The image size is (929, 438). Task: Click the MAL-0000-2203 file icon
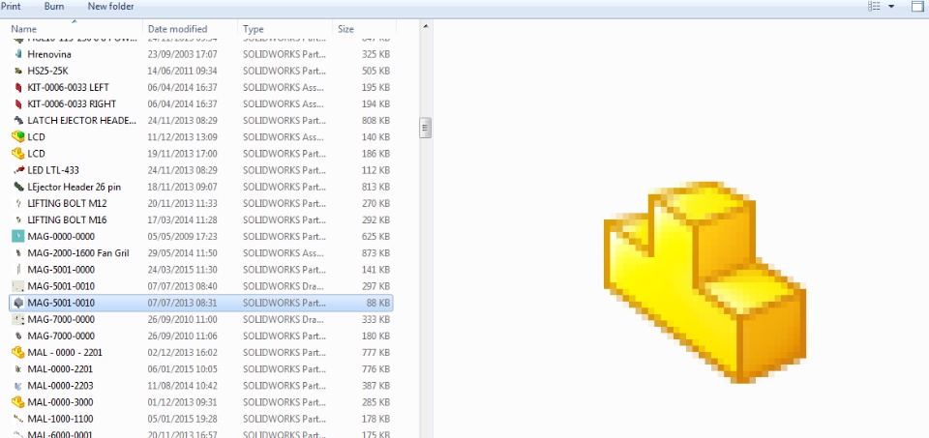17,386
